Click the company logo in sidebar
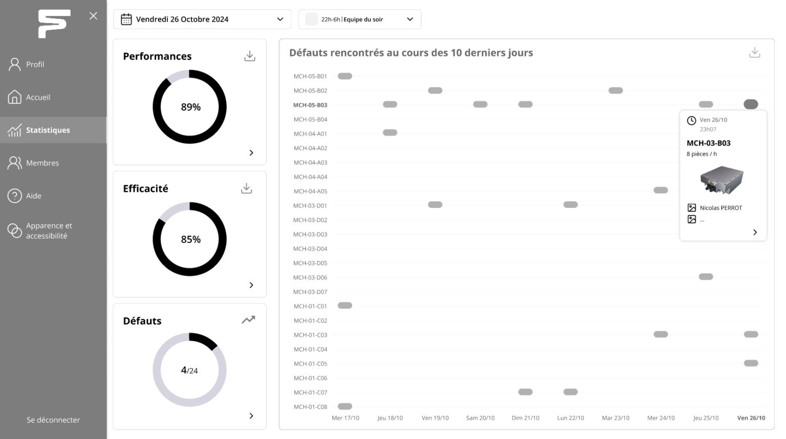 pos(54,24)
